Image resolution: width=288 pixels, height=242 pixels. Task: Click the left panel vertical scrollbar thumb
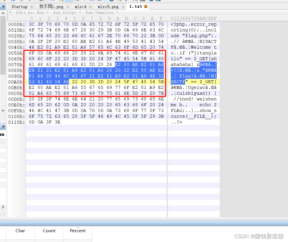pos(3,45)
